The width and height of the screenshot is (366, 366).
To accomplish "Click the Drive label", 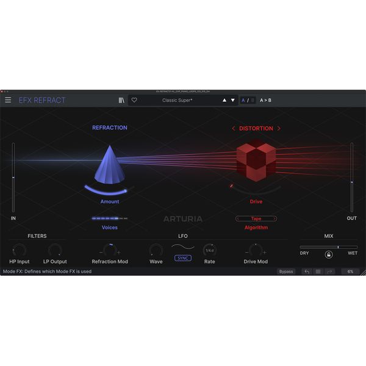I will [256, 201].
